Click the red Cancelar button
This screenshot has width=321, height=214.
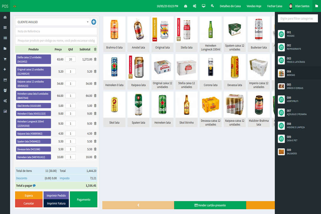point(29,203)
